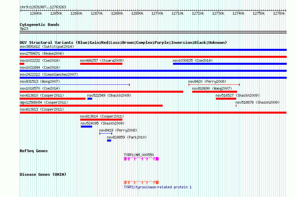Open the nsv831513 (Wong2007) label

click(x=40, y=81)
